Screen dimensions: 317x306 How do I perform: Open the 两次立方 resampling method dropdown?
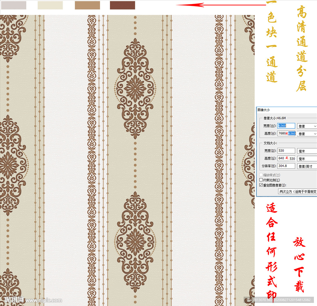coord(297,192)
